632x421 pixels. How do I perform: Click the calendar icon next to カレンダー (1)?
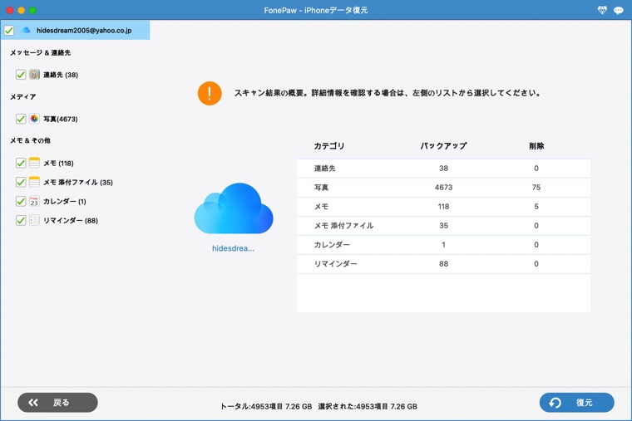(x=34, y=201)
